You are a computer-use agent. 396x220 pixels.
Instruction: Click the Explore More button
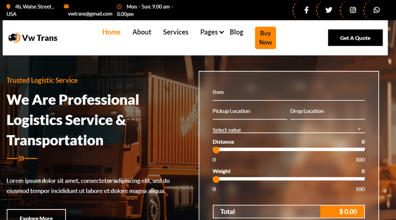pos(36,215)
